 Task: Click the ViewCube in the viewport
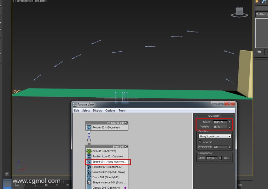239,12
